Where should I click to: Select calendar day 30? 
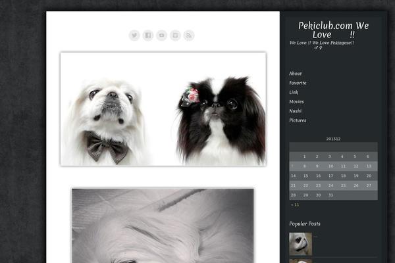[x=318, y=195]
